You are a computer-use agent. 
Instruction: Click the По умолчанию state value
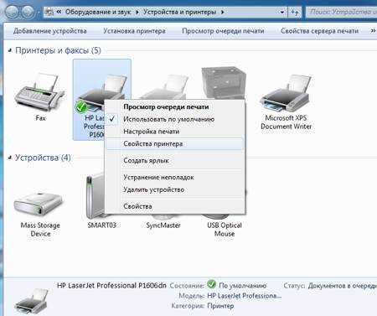(x=242, y=286)
